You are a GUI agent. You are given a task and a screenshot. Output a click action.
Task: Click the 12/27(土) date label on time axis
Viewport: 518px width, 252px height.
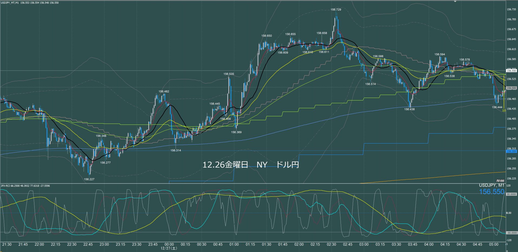pos(169,248)
